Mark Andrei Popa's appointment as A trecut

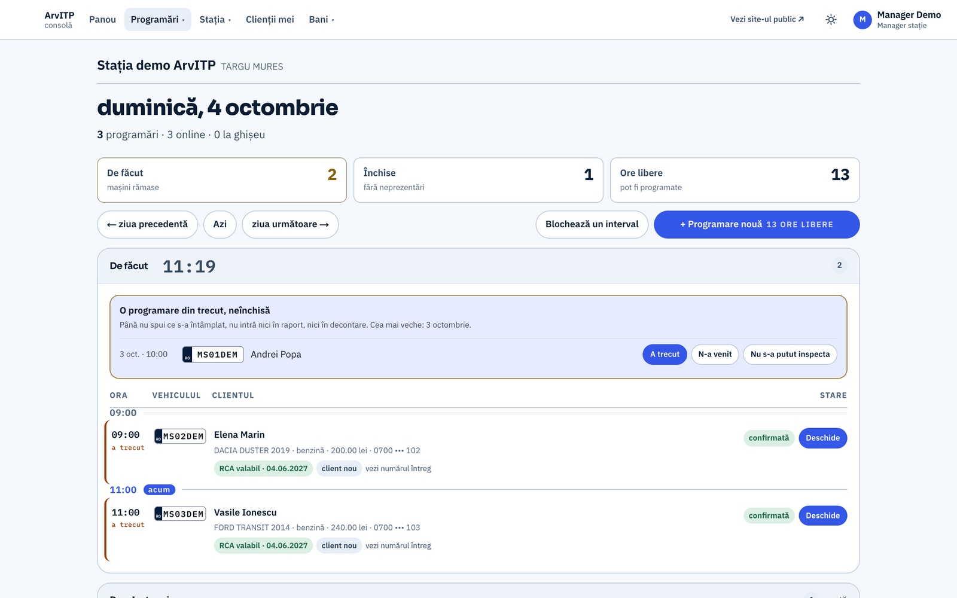click(x=665, y=355)
